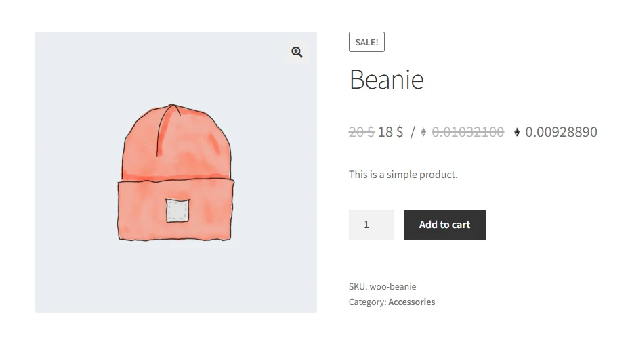Open the Accessories category link
The height and width of the screenshot is (364, 630).
(411, 302)
